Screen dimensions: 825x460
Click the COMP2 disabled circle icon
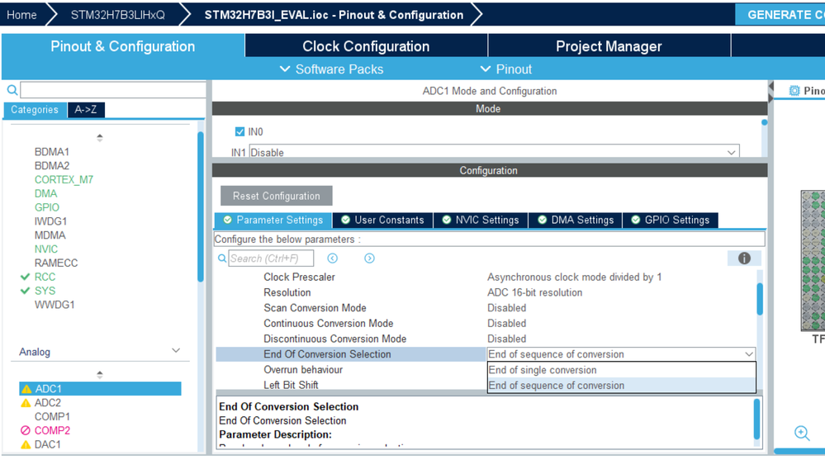tap(26, 430)
